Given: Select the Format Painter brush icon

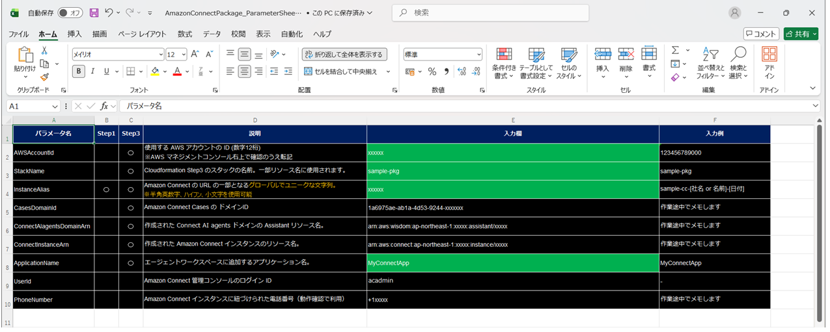Looking at the screenshot, I should pos(44,77).
